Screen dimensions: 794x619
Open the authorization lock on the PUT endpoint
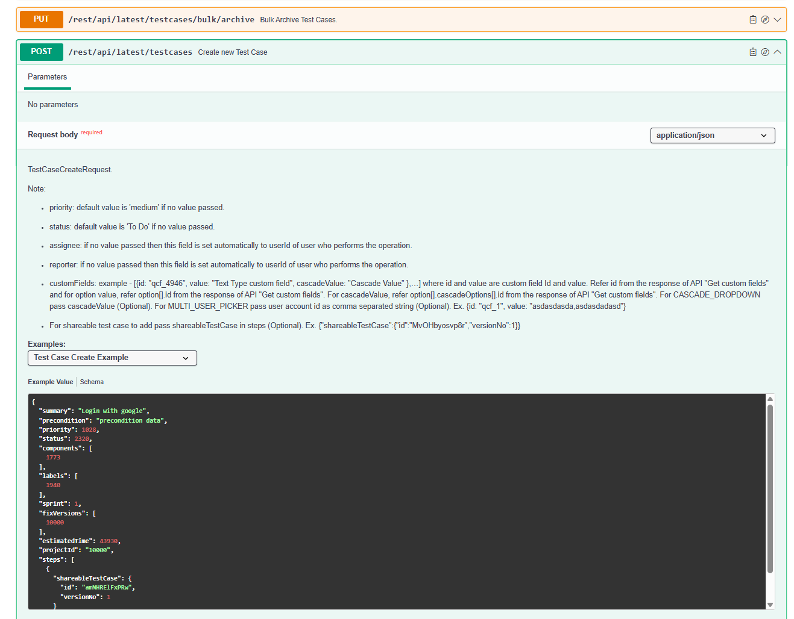(764, 19)
